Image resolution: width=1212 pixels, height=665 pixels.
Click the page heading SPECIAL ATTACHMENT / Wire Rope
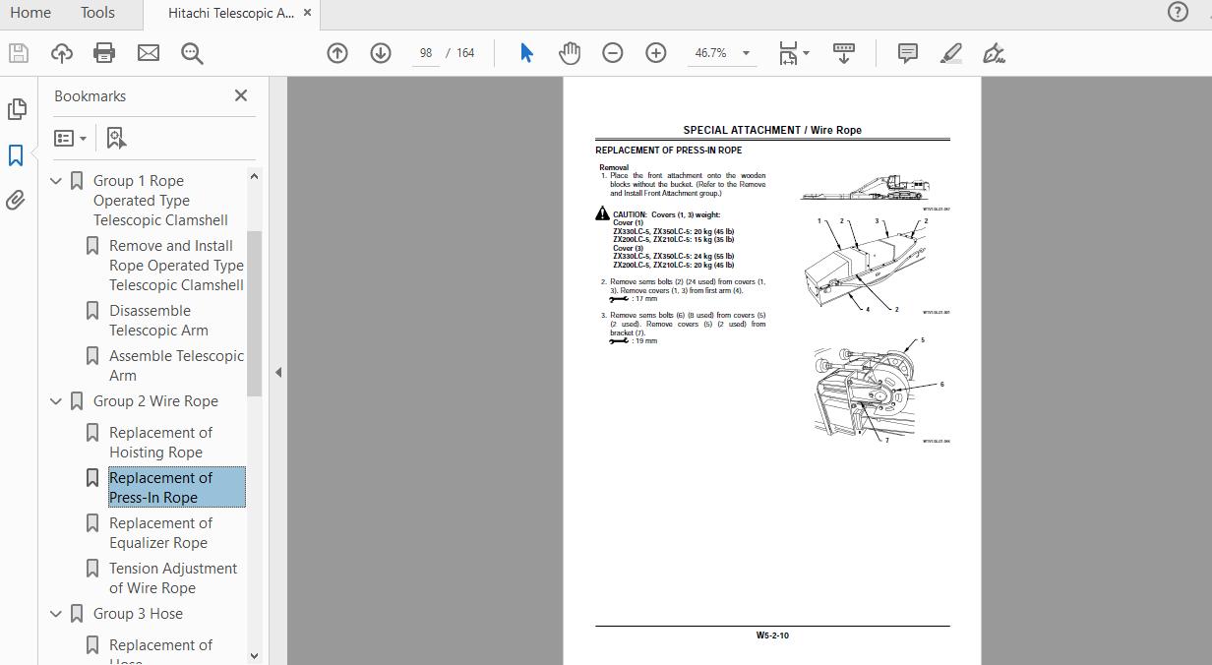coord(772,130)
